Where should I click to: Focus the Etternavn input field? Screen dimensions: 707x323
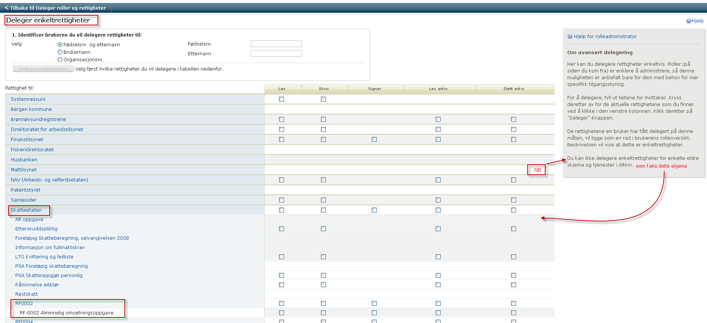[x=276, y=53]
